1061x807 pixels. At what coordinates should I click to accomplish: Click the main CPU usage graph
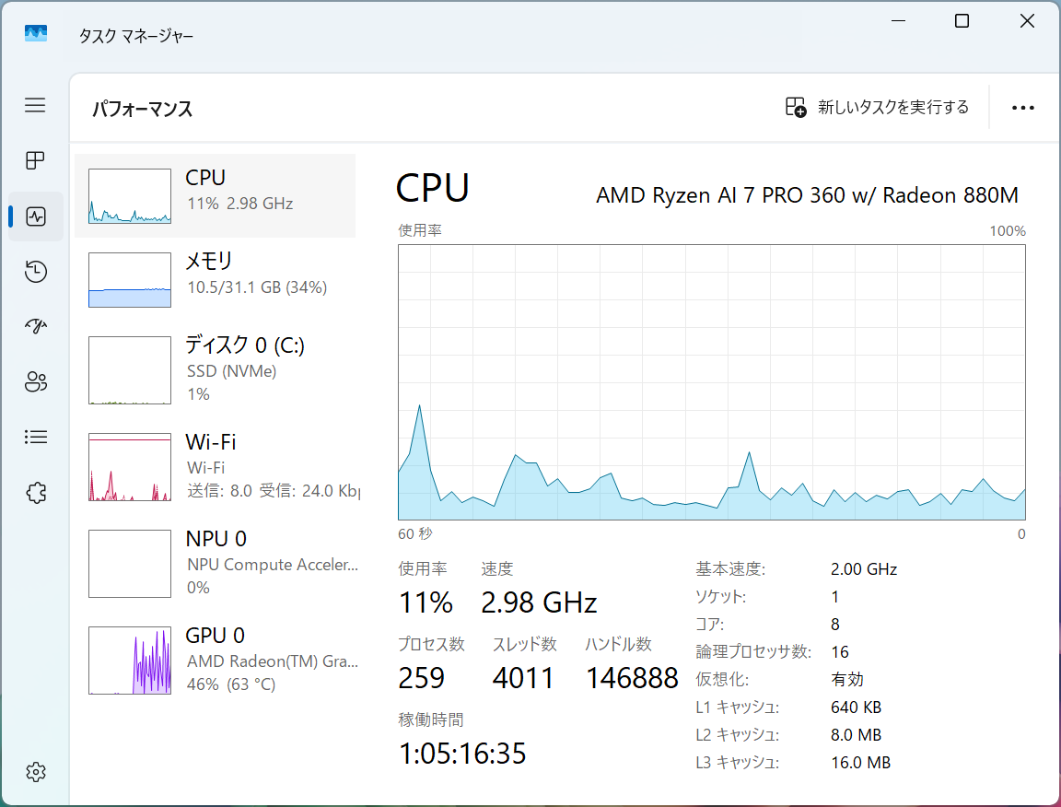(712, 382)
